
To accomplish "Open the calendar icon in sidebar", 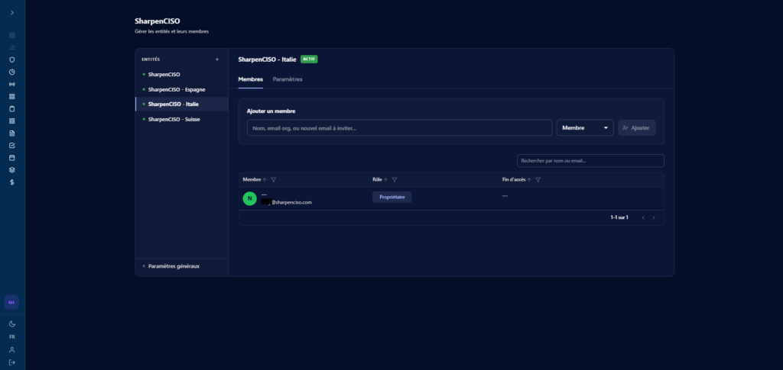I will (12, 158).
